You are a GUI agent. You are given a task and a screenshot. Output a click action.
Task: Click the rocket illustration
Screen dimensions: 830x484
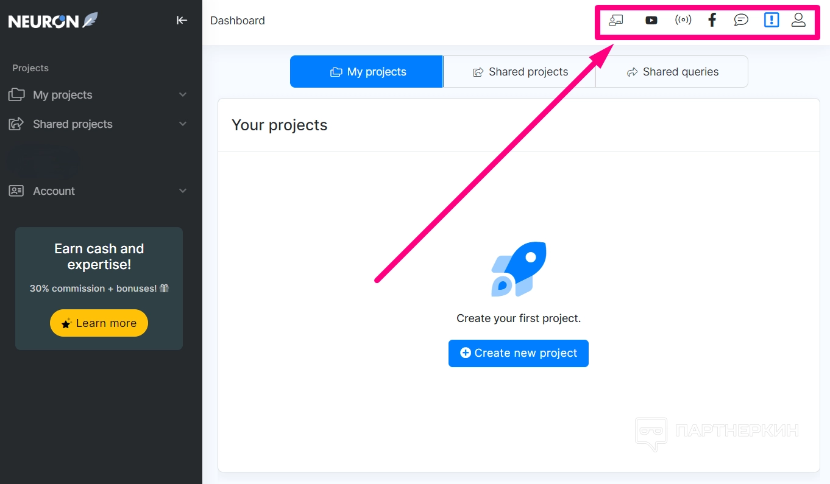point(519,269)
